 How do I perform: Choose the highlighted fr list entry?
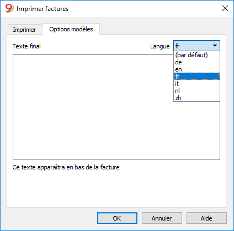196,76
